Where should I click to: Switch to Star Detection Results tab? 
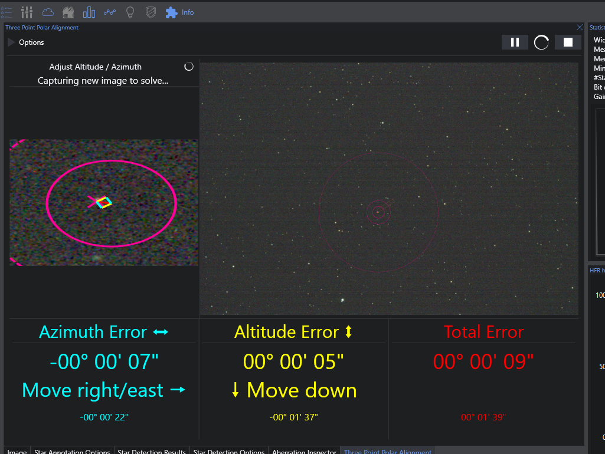[x=152, y=451]
